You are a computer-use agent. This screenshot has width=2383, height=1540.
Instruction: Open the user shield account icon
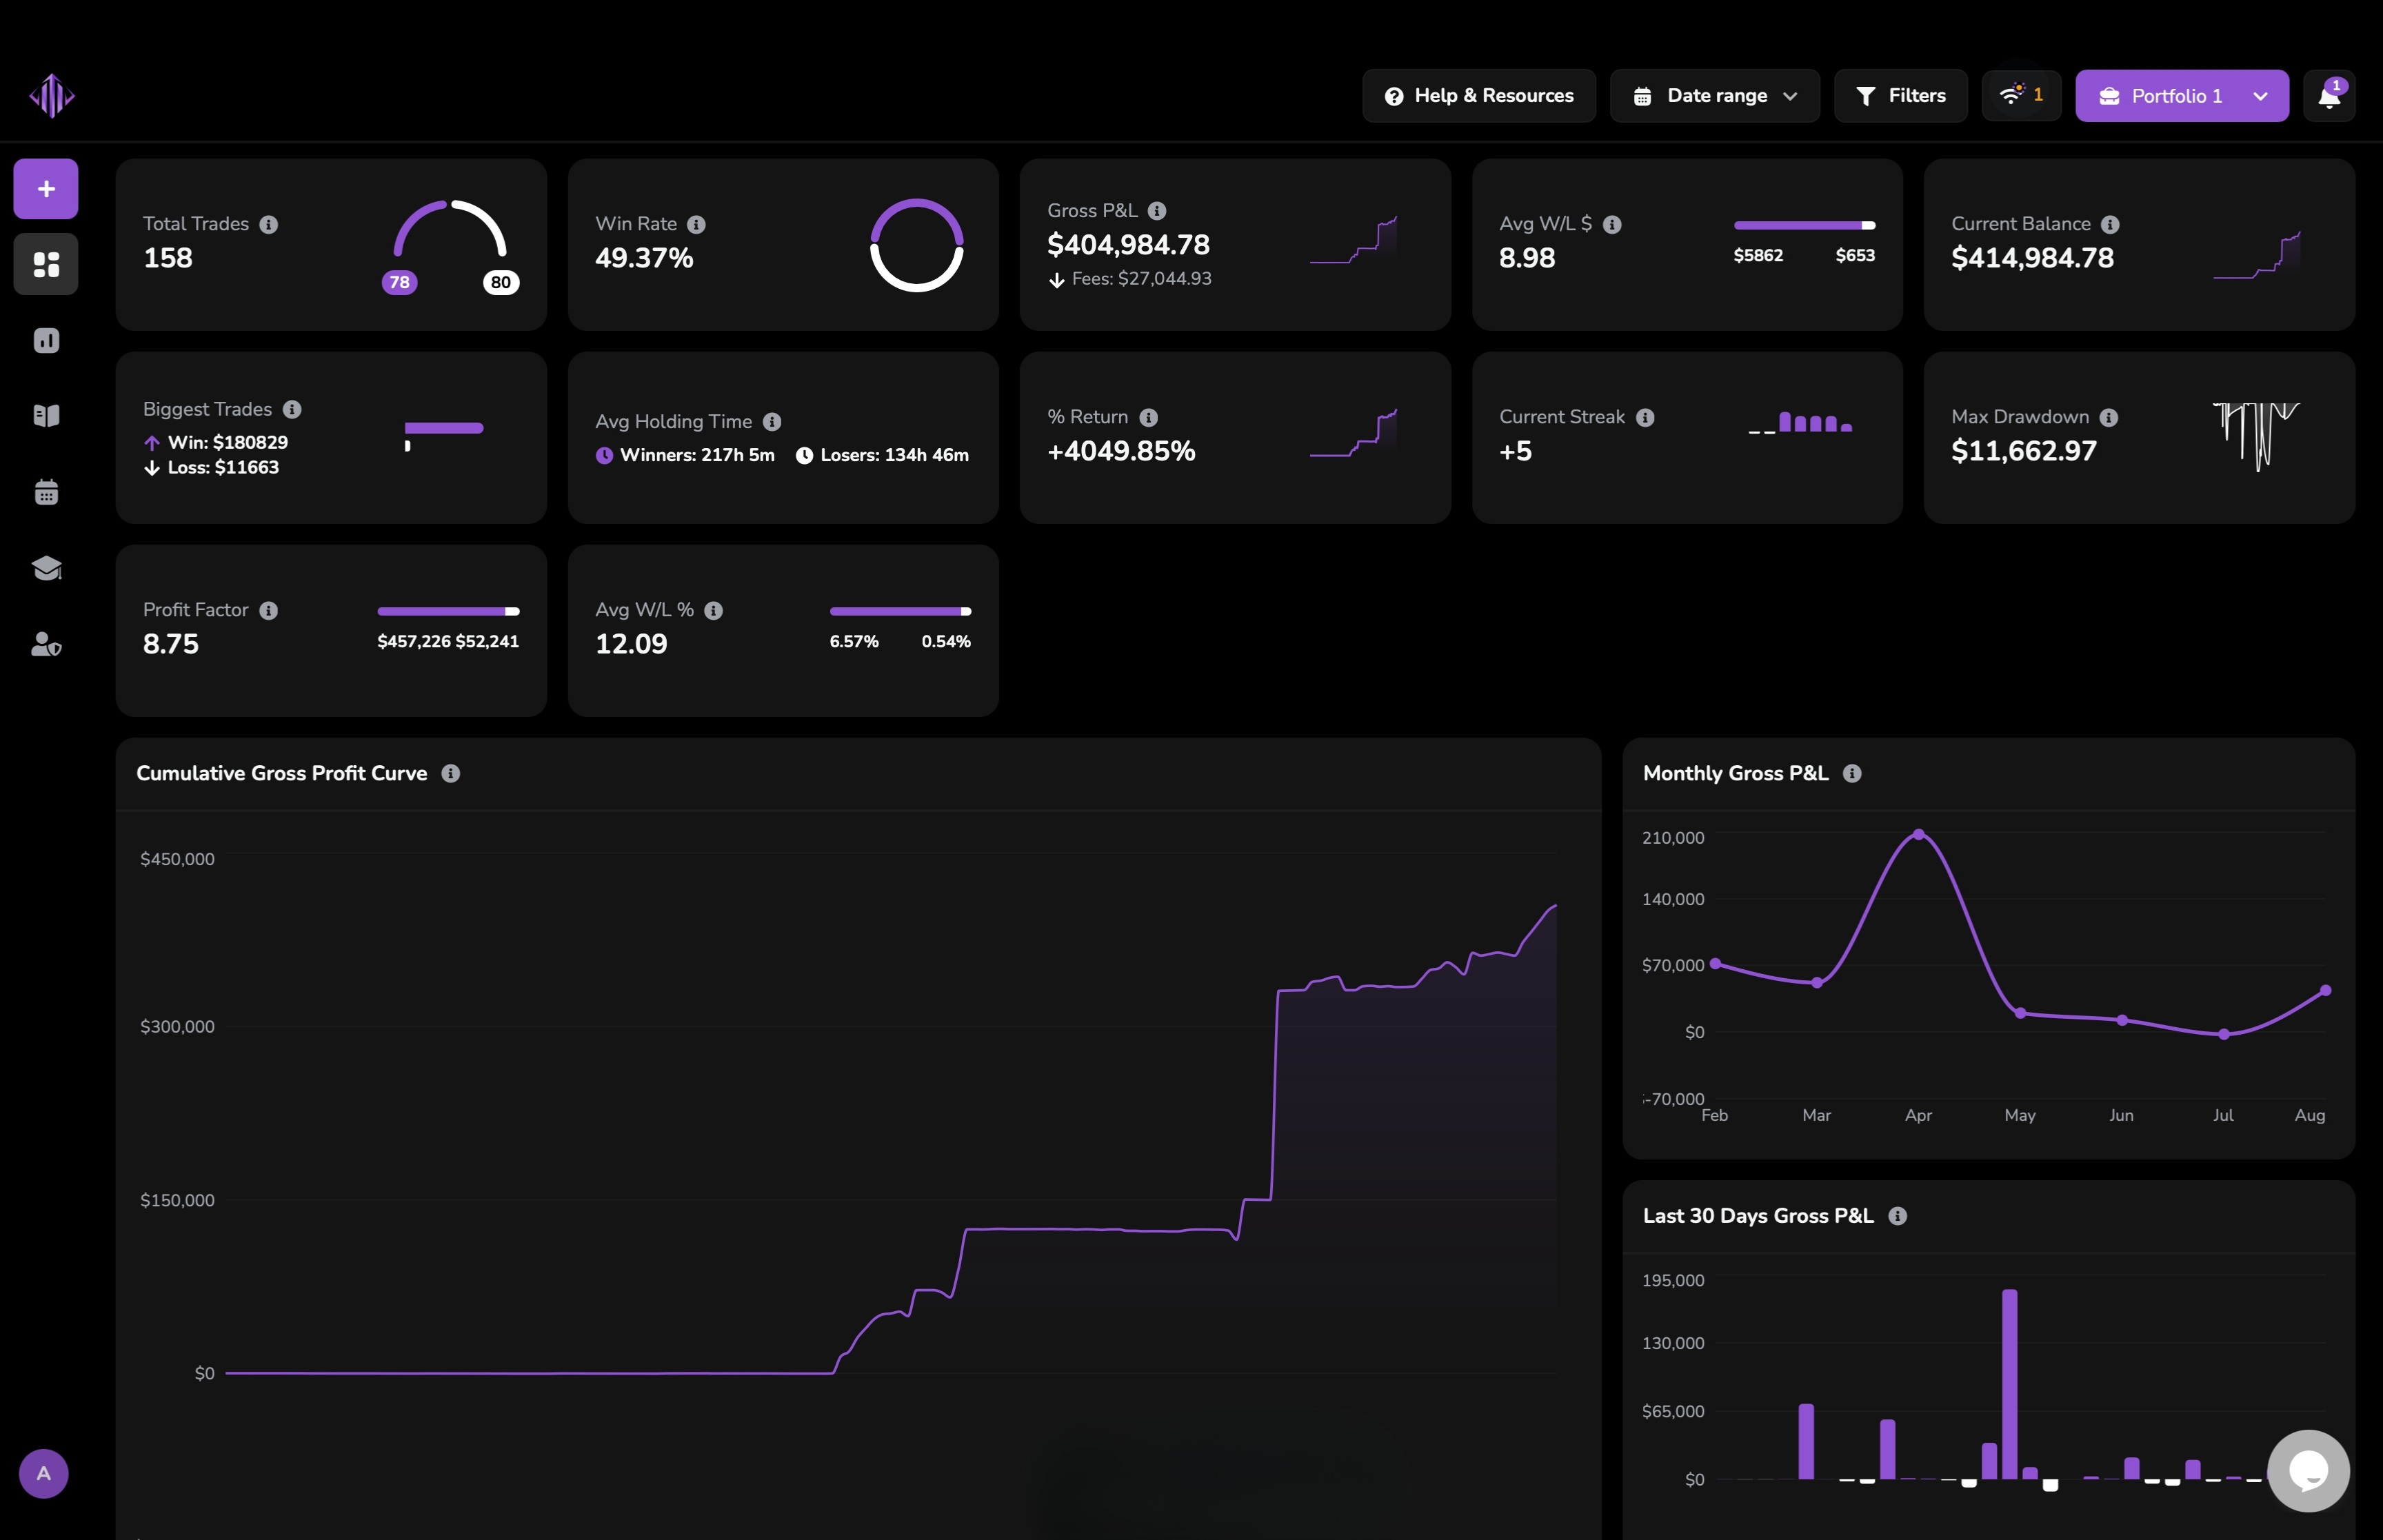(46, 644)
